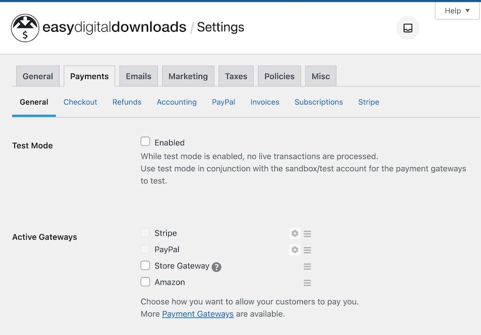Viewport: 481px width, 335px height.
Task: Toggle the Stripe gateway checkbox
Action: (145, 233)
